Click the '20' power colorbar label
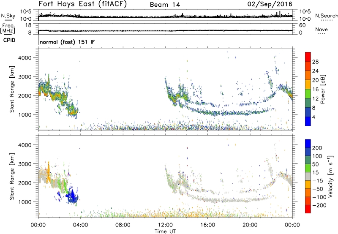 click(315, 80)
